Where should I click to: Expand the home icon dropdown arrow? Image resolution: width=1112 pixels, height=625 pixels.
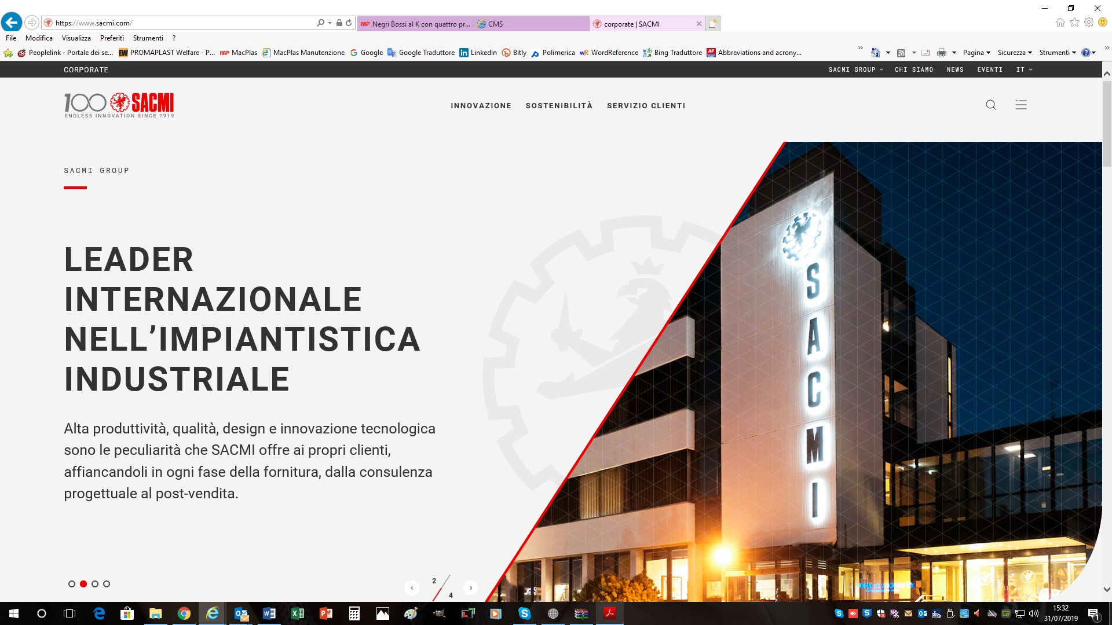coord(888,53)
